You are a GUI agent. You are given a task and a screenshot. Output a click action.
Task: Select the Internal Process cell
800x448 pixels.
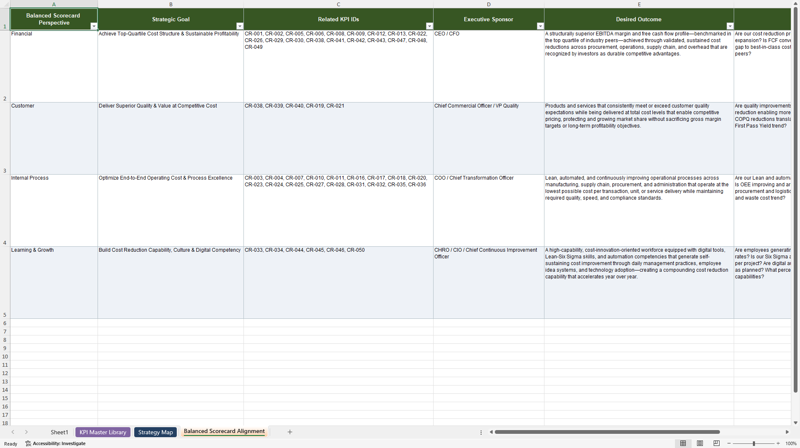[54, 210]
